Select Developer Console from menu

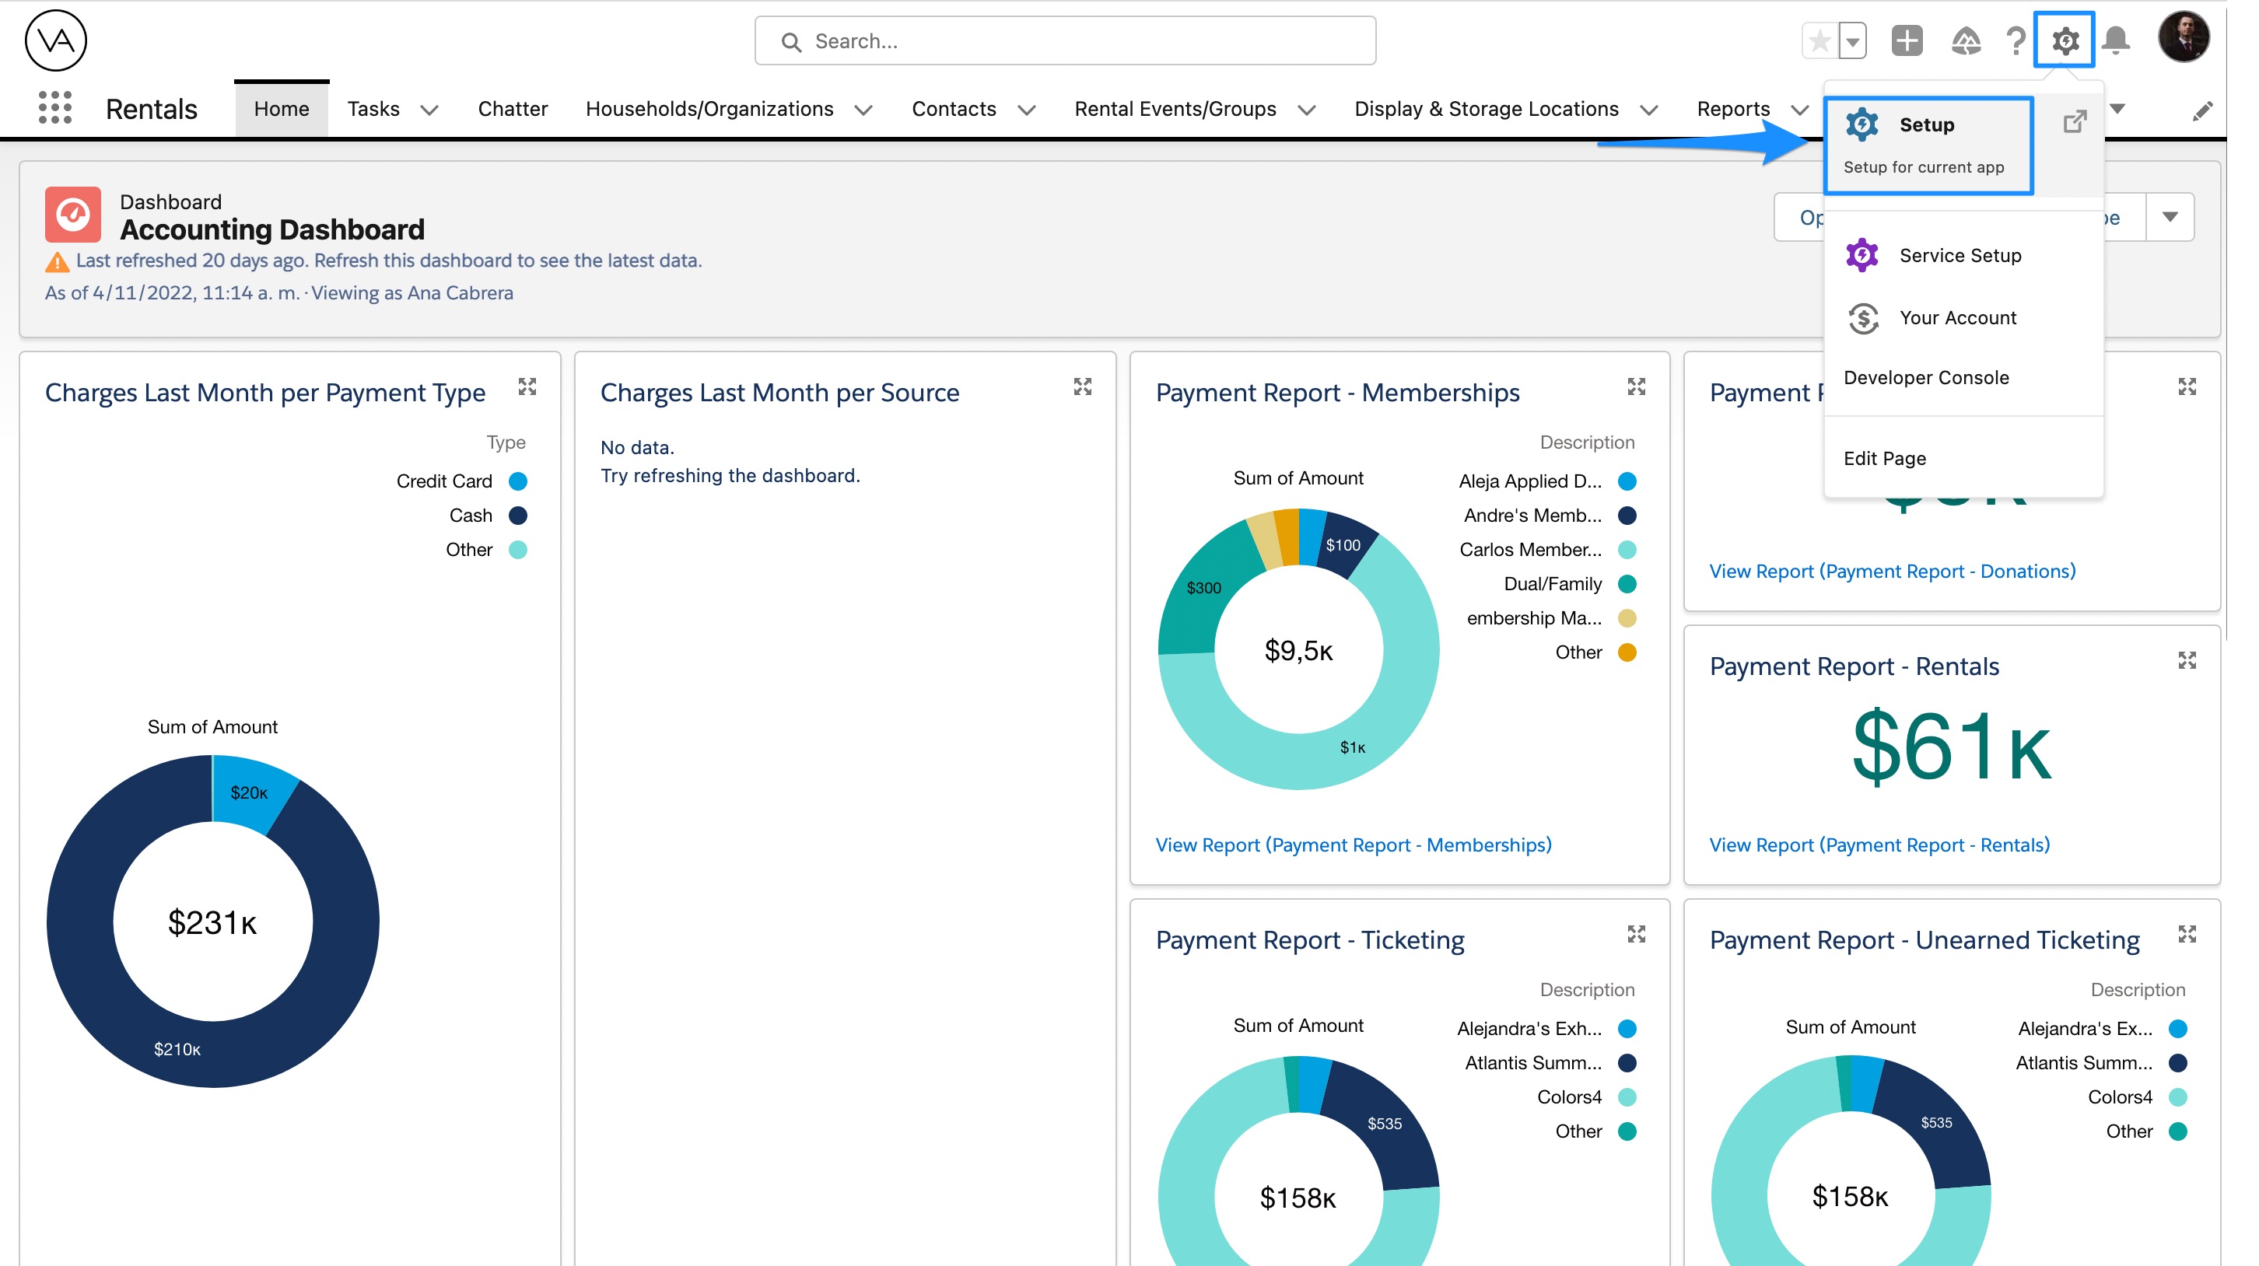1926,377
